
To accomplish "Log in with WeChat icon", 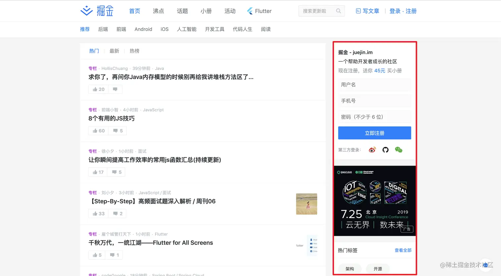I will pyautogui.click(x=399, y=150).
